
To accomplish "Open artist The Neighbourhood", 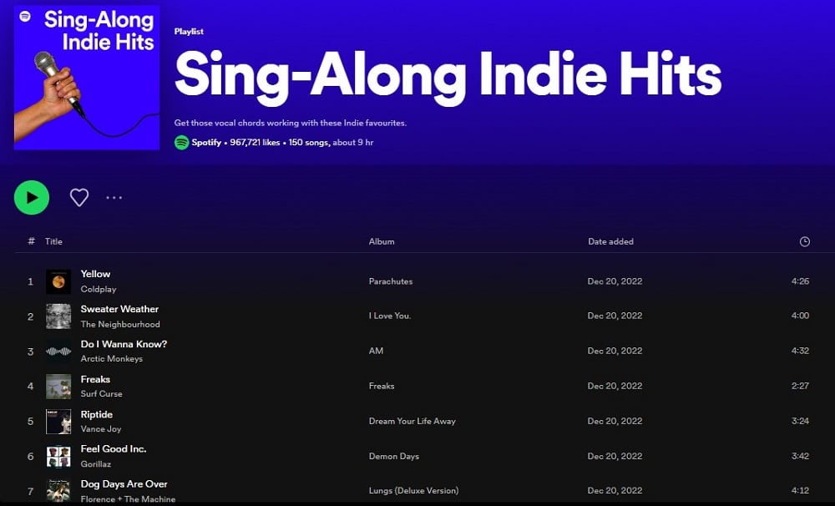I will tap(120, 324).
